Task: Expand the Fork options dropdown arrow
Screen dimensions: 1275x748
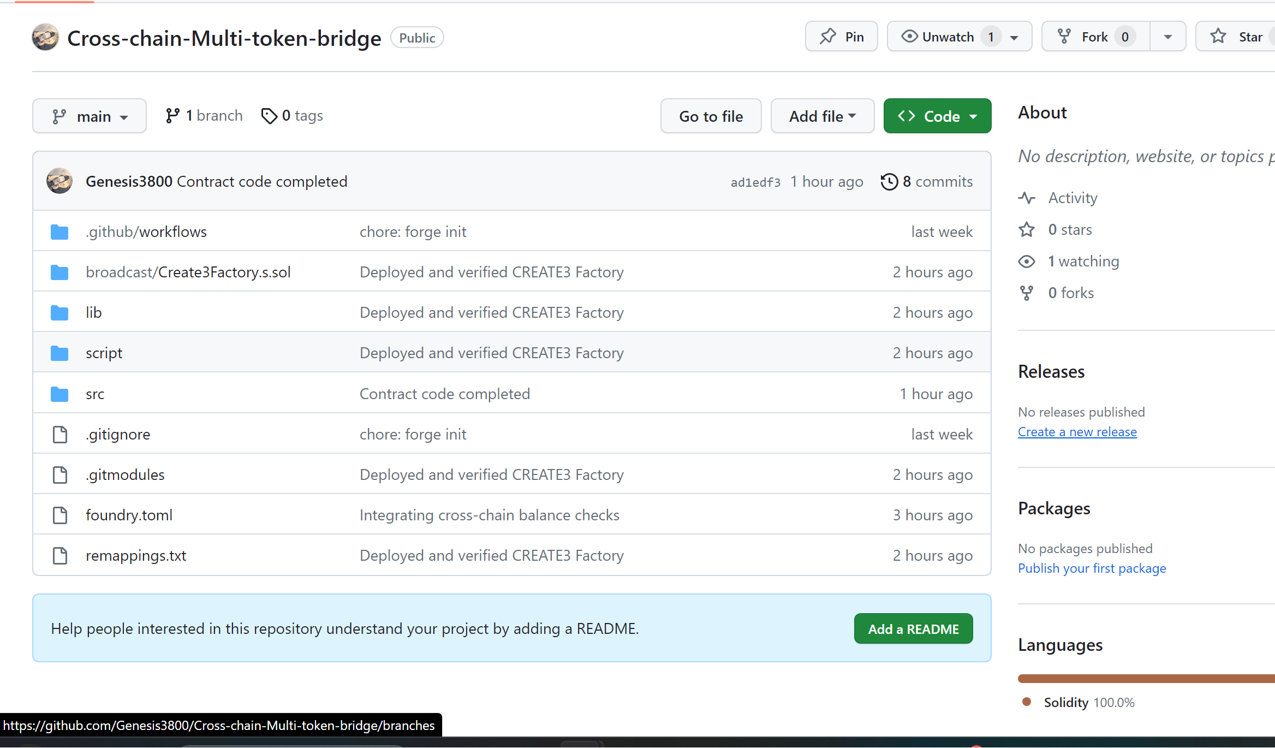Action: click(1168, 37)
